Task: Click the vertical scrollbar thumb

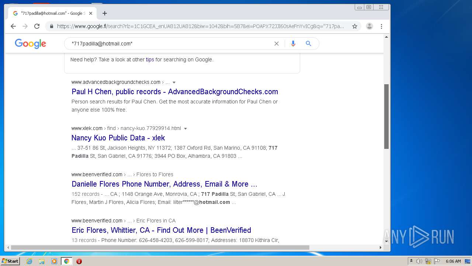Action: click(x=386, y=116)
